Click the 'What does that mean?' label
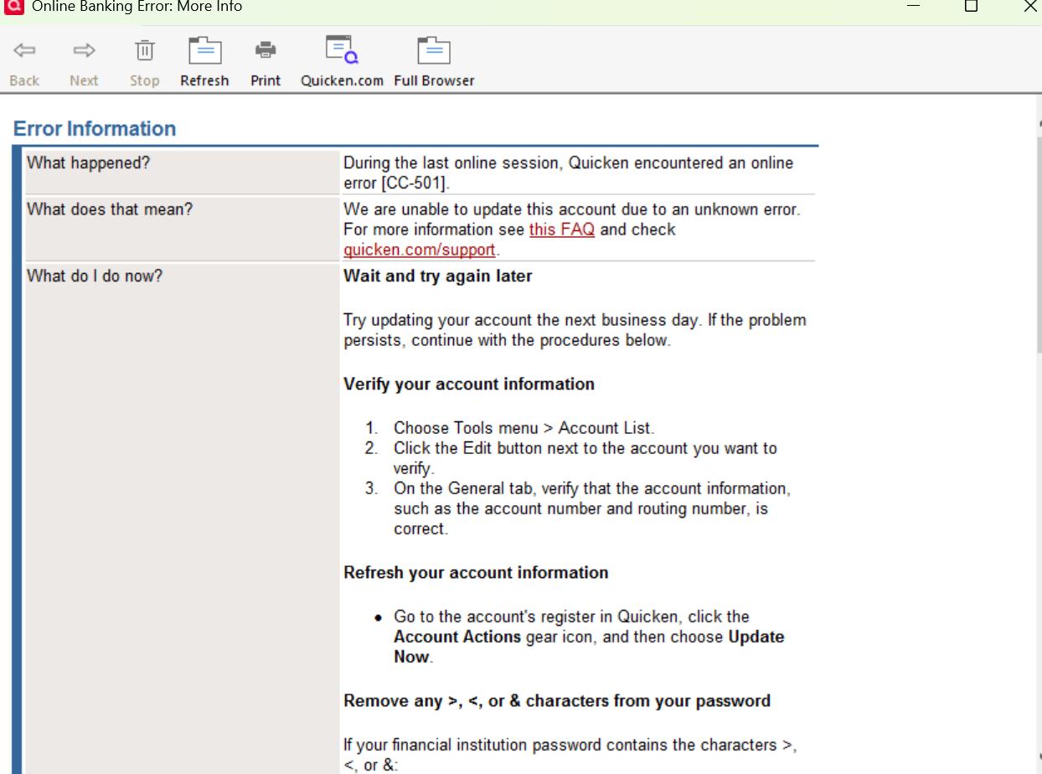Viewport: 1042px width, 774px height. tap(110, 209)
